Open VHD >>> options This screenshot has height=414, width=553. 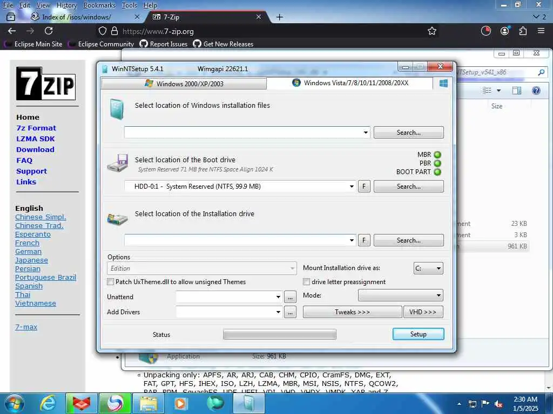(x=423, y=312)
